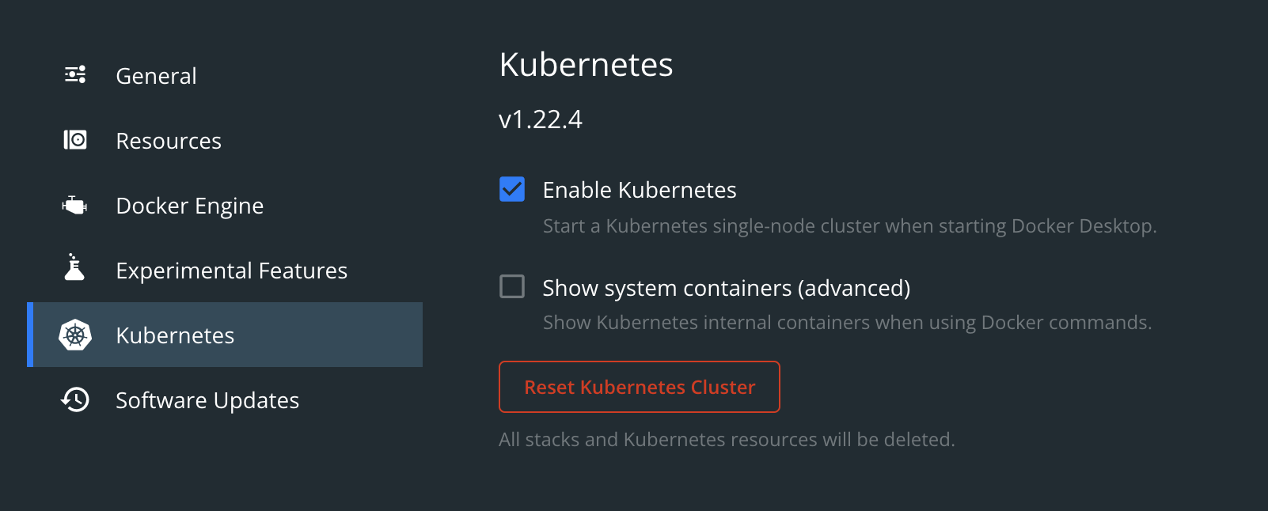Screen dimensions: 1268x511
Task: Select the Experimental Features menu label
Action: (x=232, y=271)
